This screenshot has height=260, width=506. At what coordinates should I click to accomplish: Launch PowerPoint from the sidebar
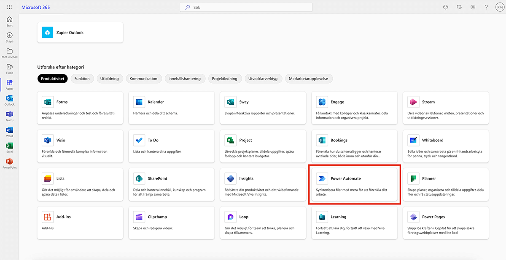coord(9,164)
